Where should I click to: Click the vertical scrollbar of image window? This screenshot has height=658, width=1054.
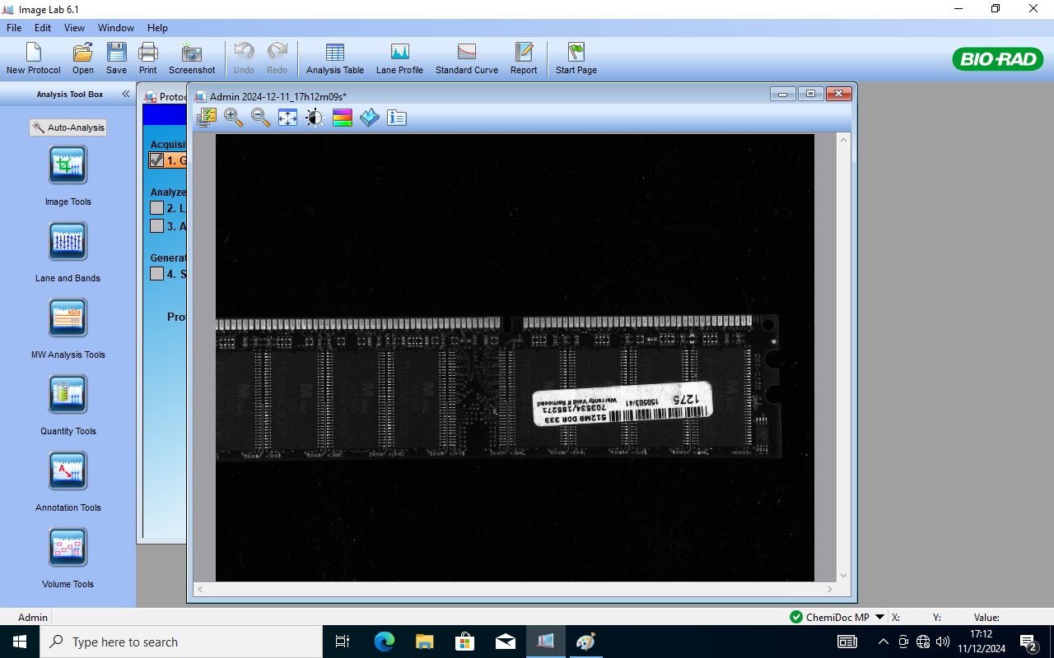pyautogui.click(x=842, y=358)
